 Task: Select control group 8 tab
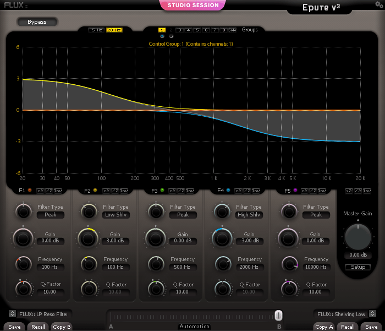click(223, 30)
